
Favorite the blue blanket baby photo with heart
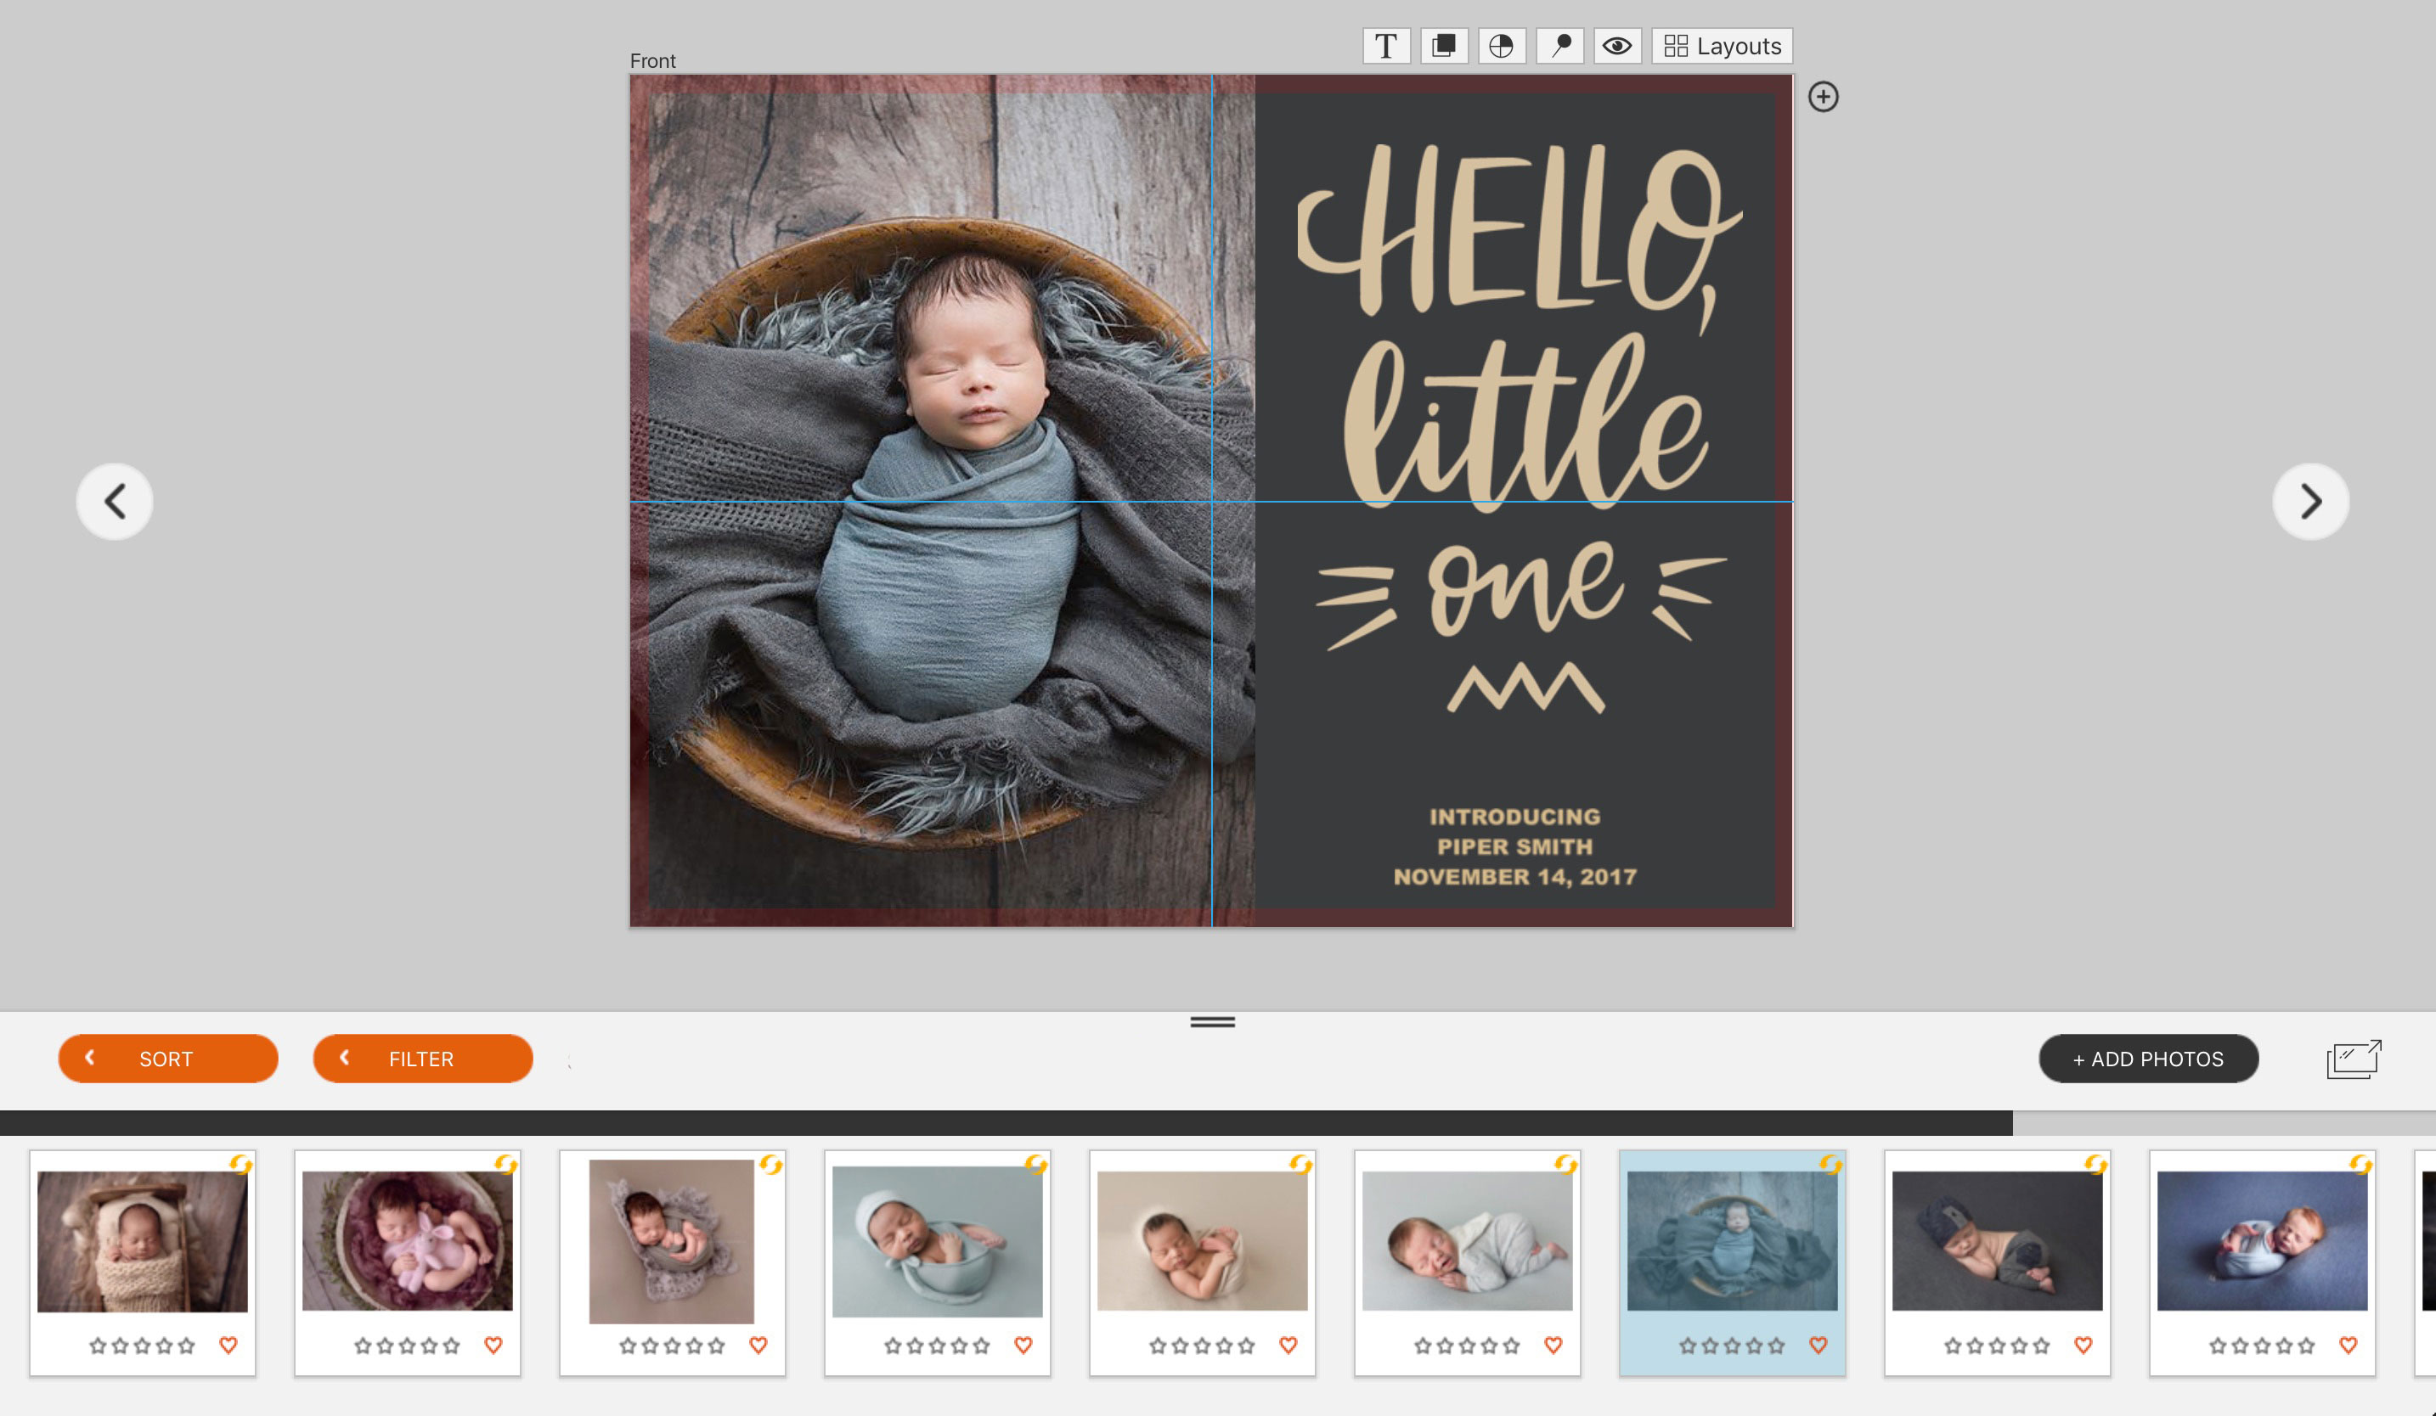2348,1345
